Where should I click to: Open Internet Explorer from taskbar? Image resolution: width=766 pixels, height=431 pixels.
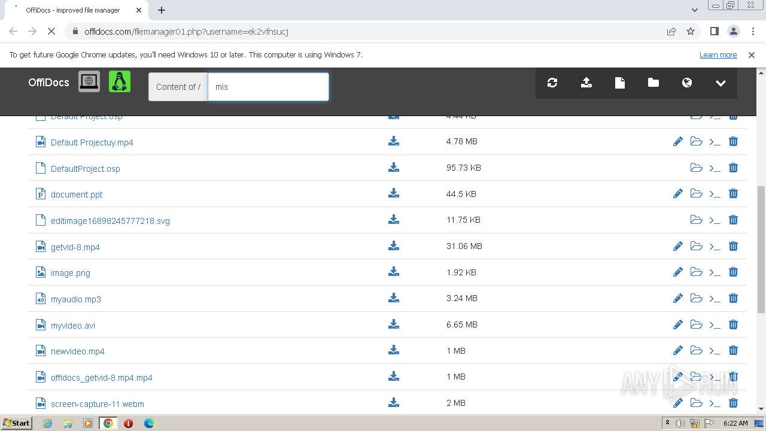point(47,423)
